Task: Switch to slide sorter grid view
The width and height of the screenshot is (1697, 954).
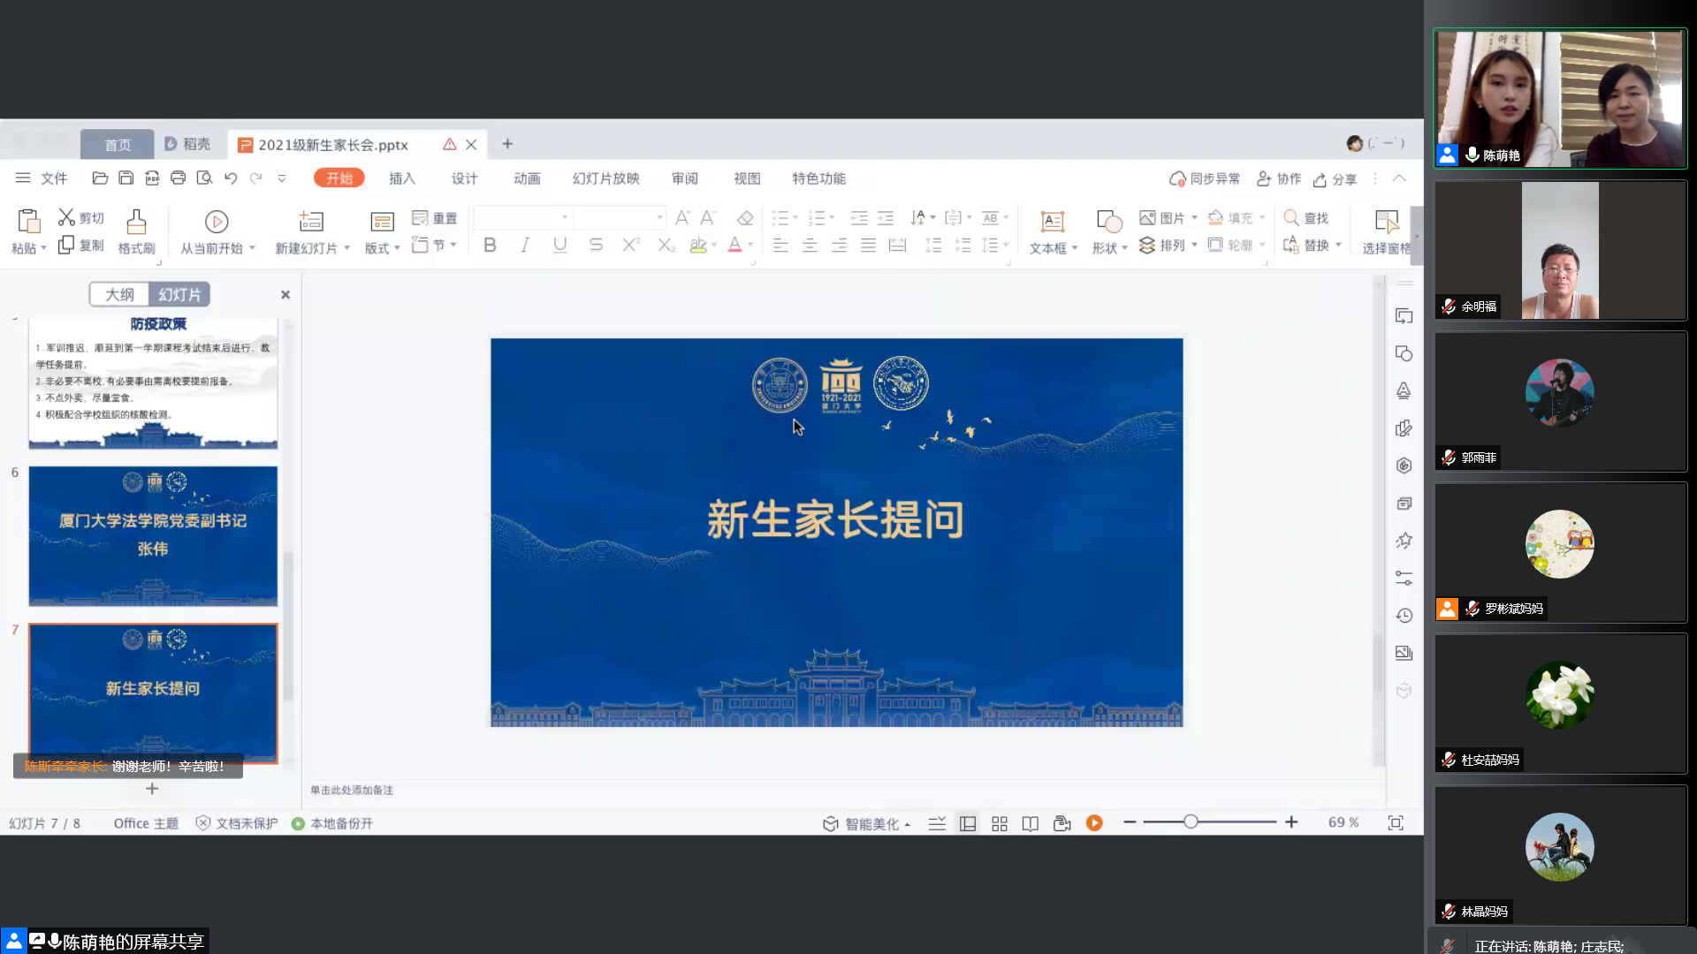Action: click(x=1000, y=823)
